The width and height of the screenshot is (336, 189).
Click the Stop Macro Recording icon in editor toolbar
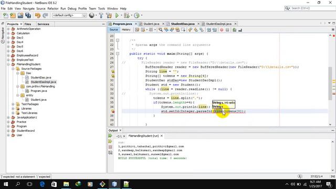[227, 30]
